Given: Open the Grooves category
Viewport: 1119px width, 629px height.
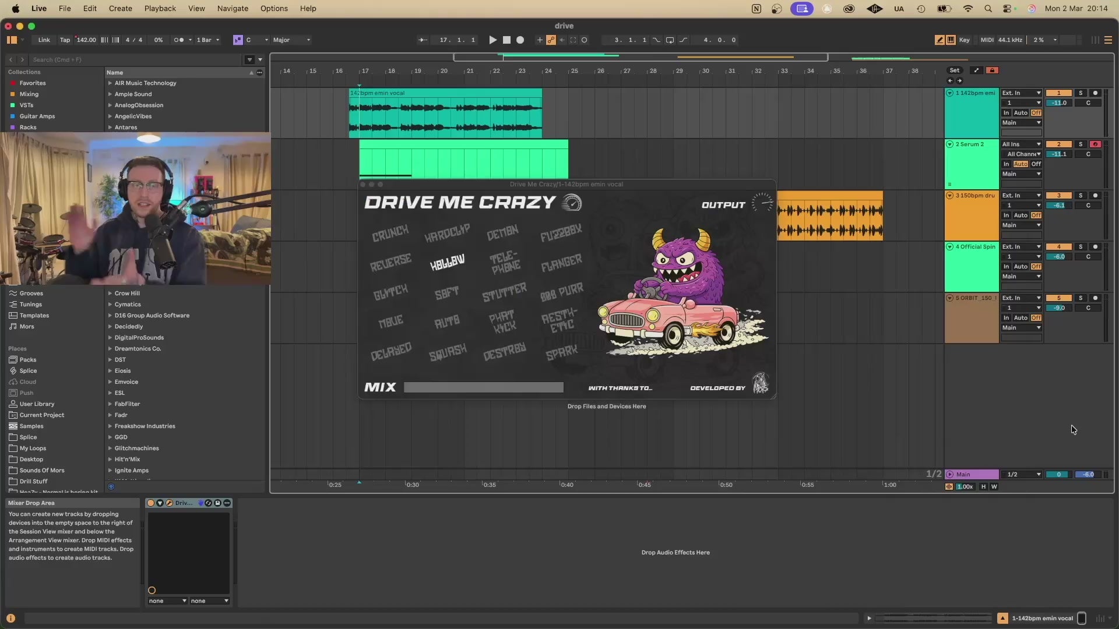Looking at the screenshot, I should coord(31,294).
